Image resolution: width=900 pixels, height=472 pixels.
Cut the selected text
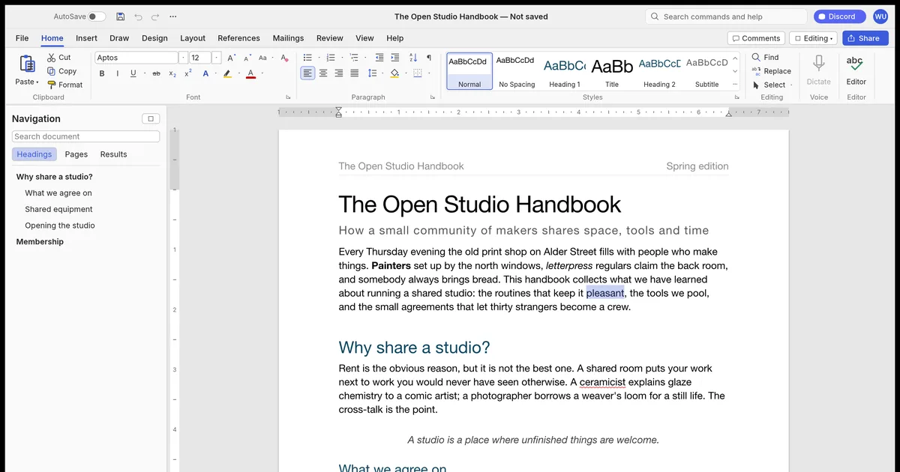pos(58,58)
